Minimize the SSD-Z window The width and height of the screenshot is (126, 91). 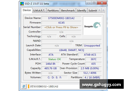(x=88, y=3)
